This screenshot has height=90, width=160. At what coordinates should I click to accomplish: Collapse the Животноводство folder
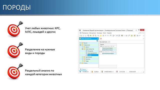pos(82,49)
